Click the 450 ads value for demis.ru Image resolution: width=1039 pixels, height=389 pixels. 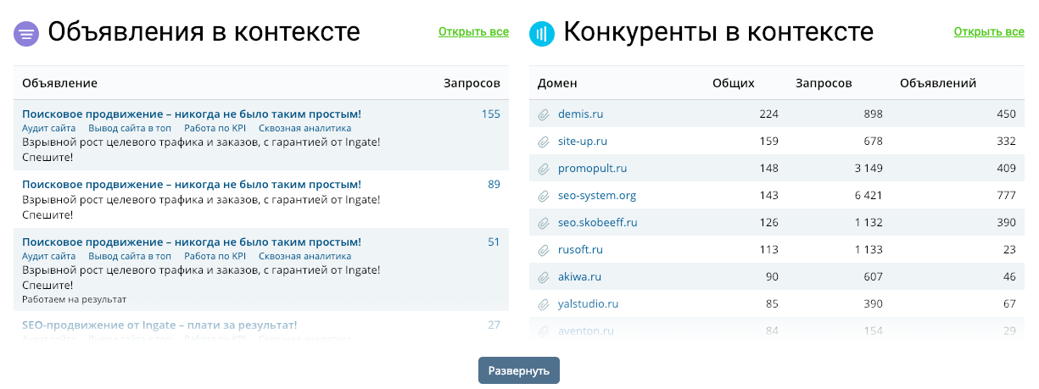coord(1006,114)
